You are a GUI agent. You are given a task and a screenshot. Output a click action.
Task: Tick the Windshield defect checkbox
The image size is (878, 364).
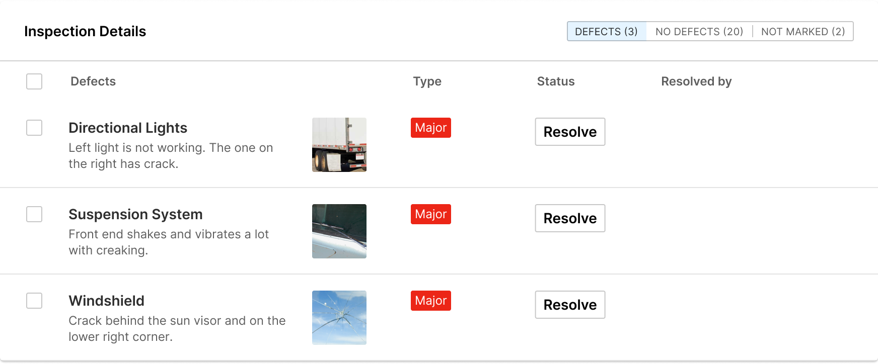click(x=34, y=301)
